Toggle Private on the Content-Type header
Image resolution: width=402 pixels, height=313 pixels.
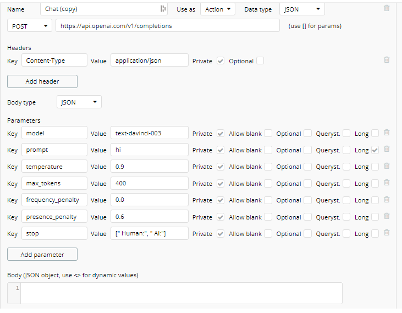[x=221, y=61]
